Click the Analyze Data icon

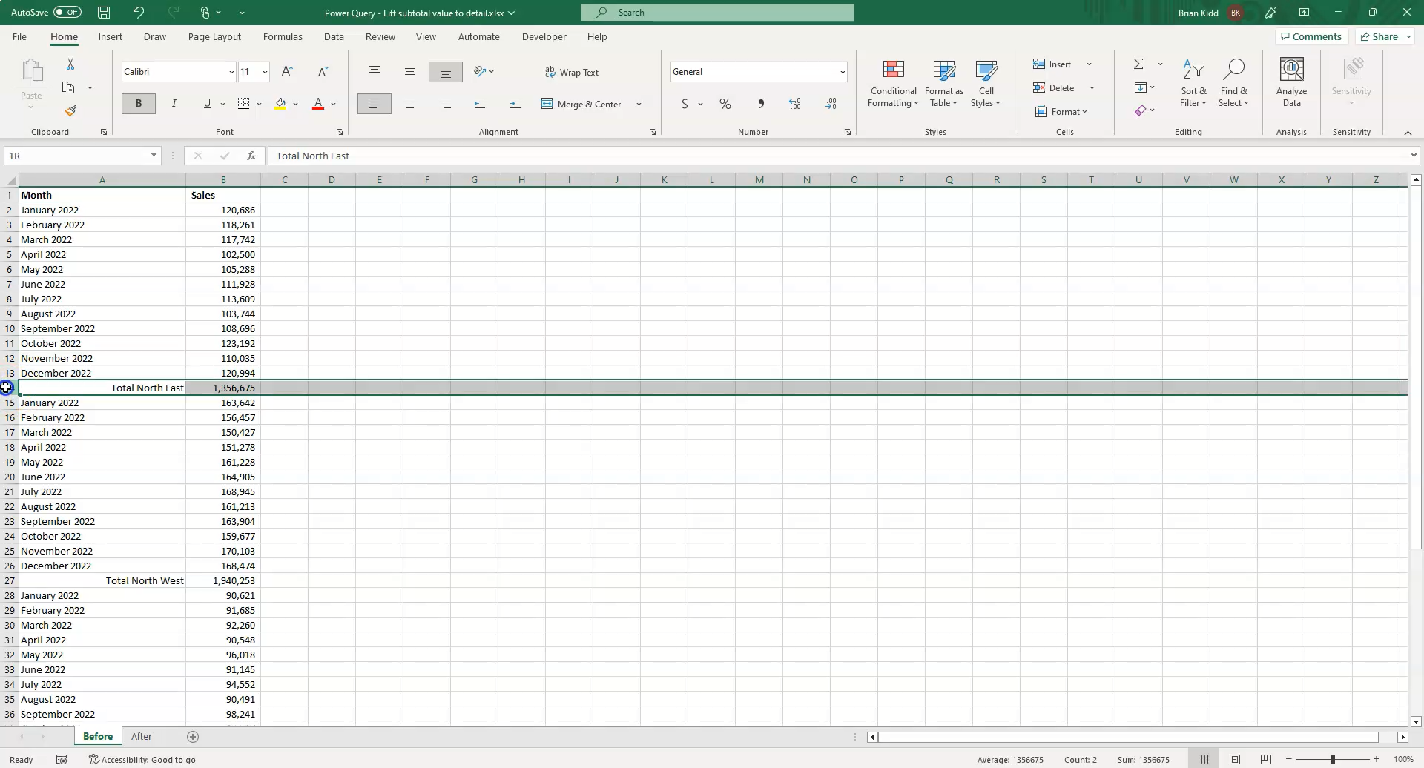click(1291, 84)
